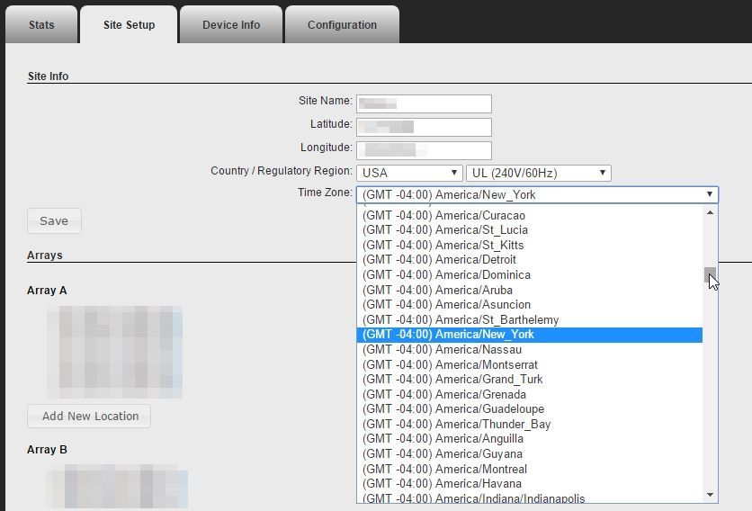Image resolution: width=752 pixels, height=511 pixels.
Task: Click the timezone list scroll down arrow
Action: tap(710, 495)
